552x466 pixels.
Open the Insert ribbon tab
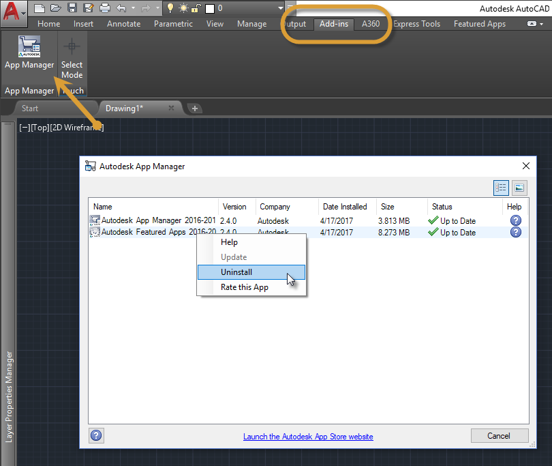[83, 24]
